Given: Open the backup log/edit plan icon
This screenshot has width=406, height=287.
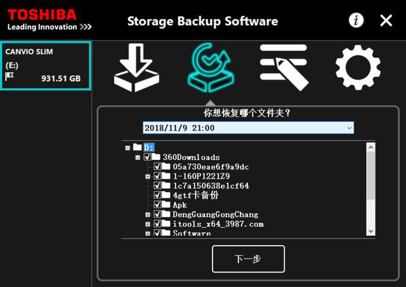Looking at the screenshot, I should point(284,67).
